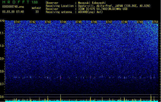
Task: Click the 0746 time marker
Action: point(94,22)
